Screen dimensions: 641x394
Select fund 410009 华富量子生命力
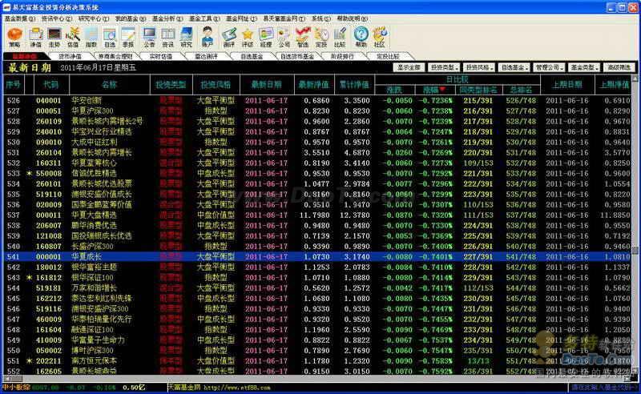coord(317,340)
